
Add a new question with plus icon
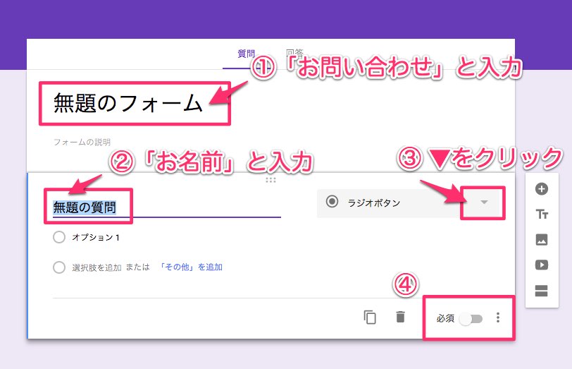point(541,189)
